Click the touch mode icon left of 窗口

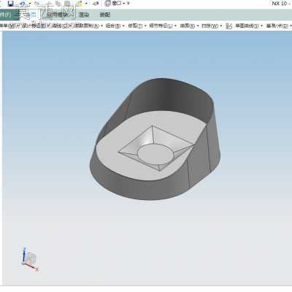[107, 4]
